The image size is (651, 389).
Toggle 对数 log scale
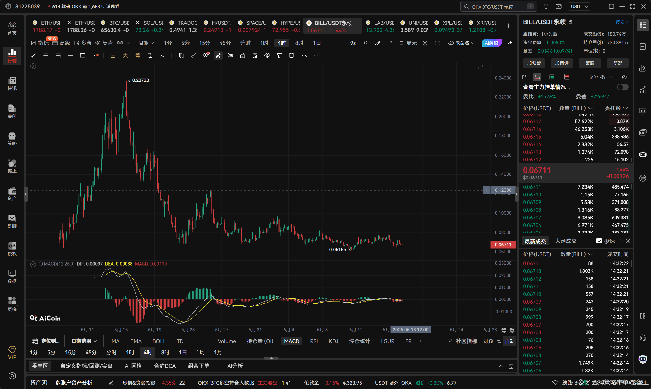488,341
